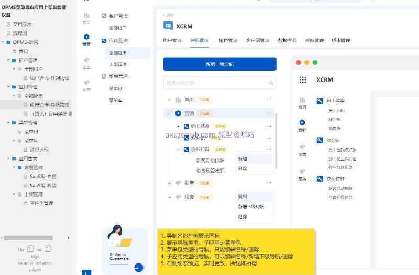
Task: Open the three-dot menu on the 欢迎语 row
Action: click(269, 138)
